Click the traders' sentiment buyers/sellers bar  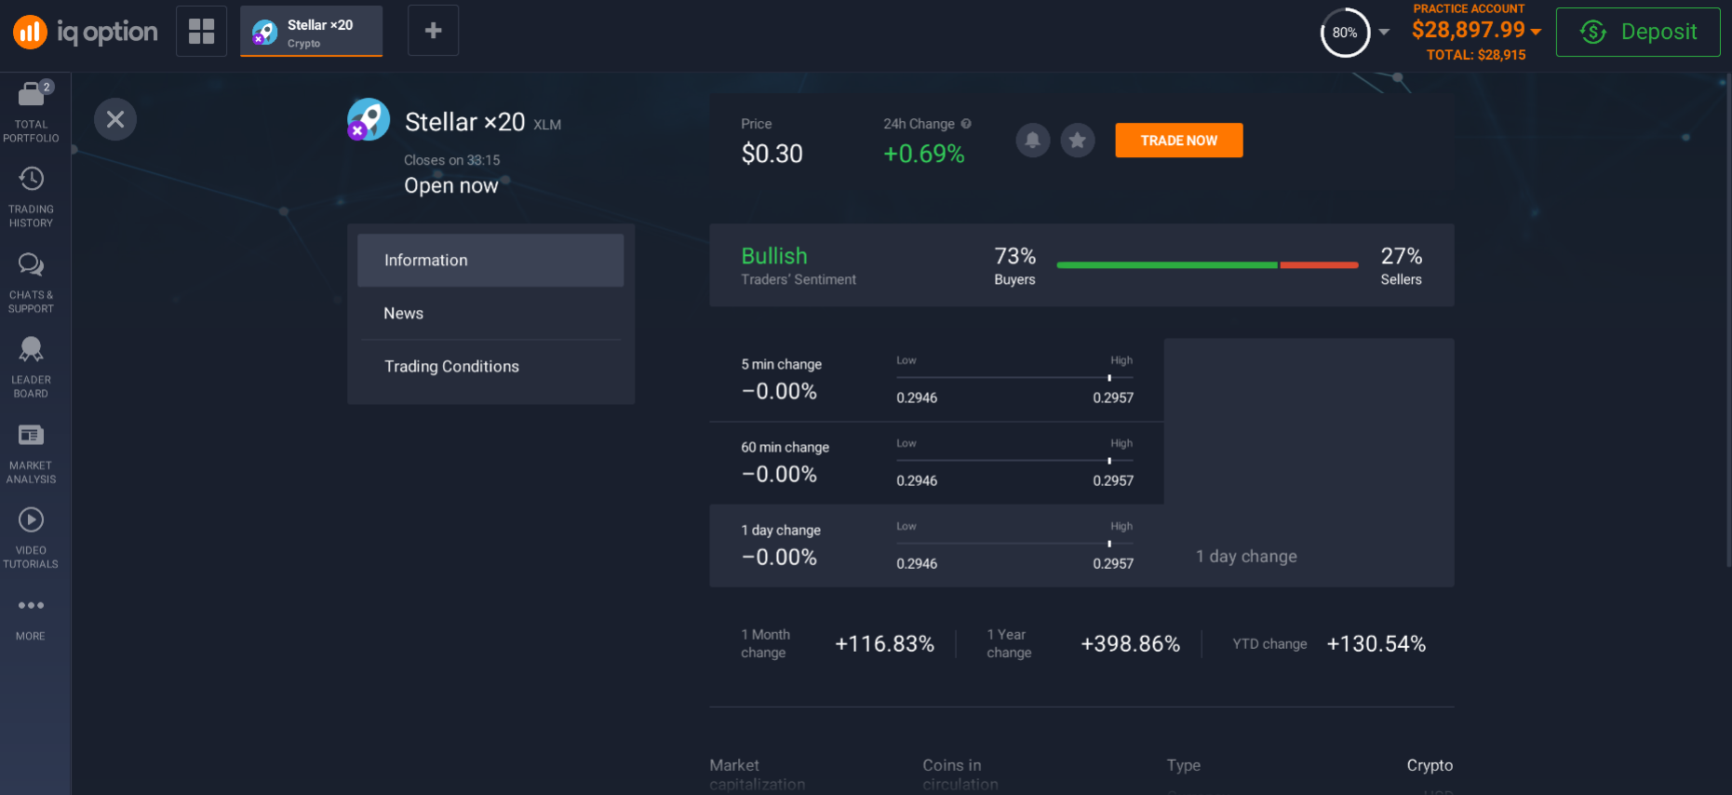coord(1207,265)
